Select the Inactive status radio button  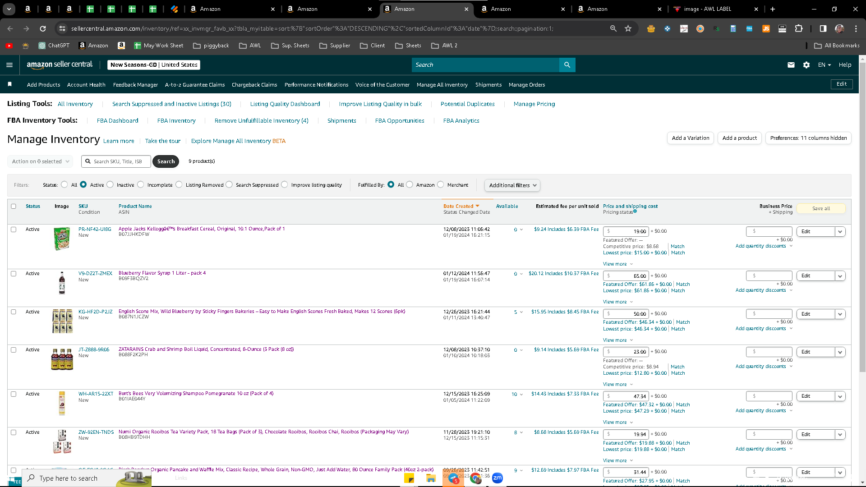click(110, 184)
